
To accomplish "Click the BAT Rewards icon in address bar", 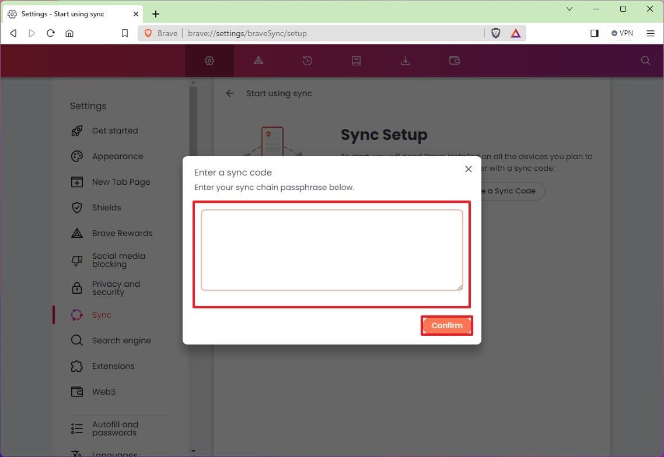I will coord(515,33).
